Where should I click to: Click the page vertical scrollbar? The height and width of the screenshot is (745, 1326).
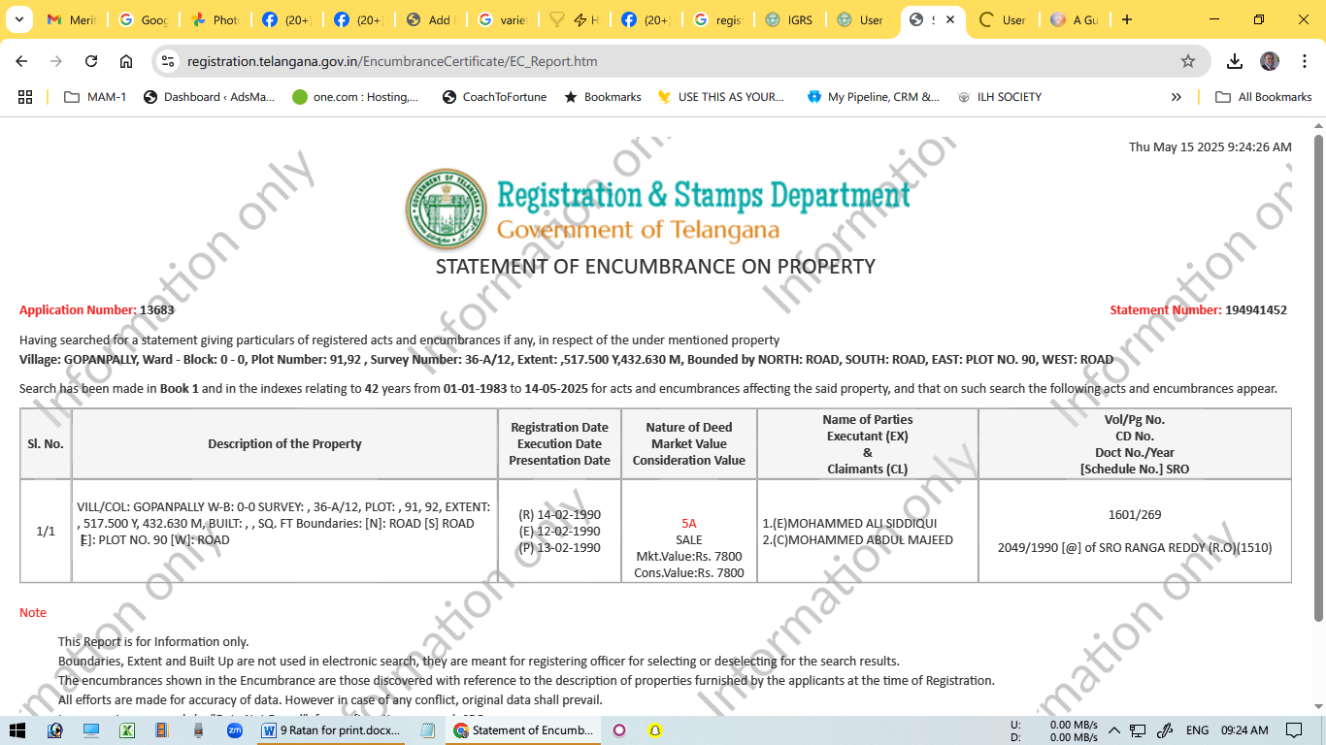(1318, 378)
